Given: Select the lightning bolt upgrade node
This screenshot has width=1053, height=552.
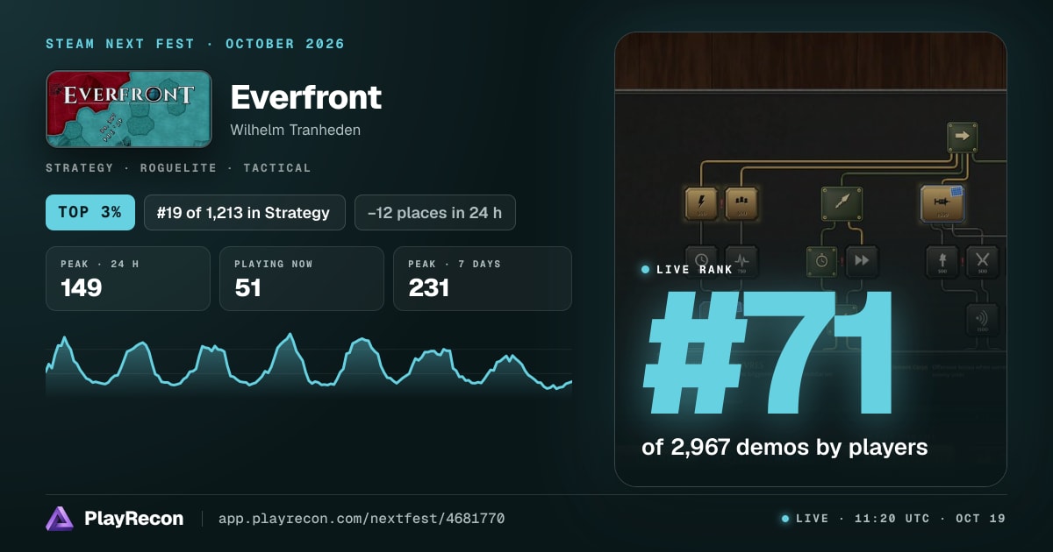Looking at the screenshot, I should coord(701,203).
